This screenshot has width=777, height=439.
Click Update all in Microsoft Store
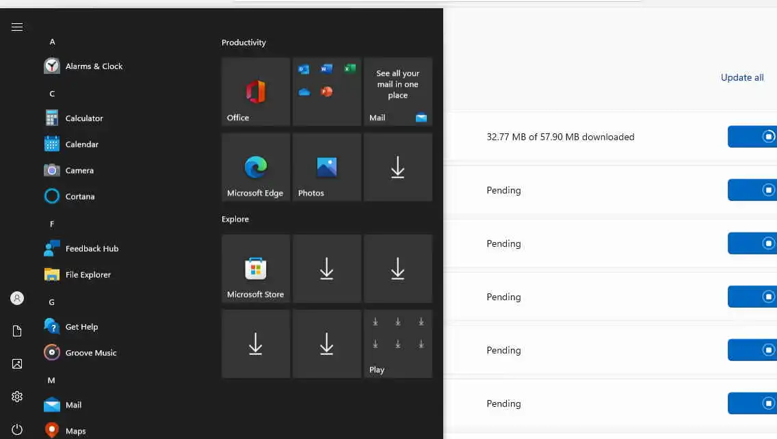[742, 77]
